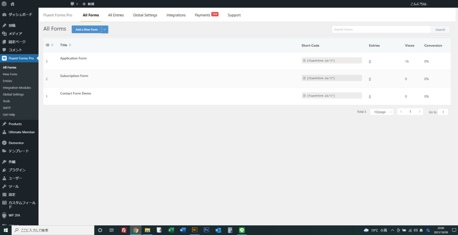Open Fluent Forms Pro sidebar menu
This screenshot has width=458, height=235.
coord(19,58)
